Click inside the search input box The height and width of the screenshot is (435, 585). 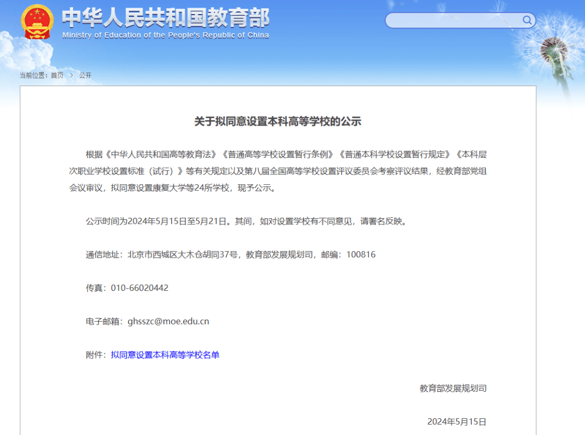(x=455, y=20)
